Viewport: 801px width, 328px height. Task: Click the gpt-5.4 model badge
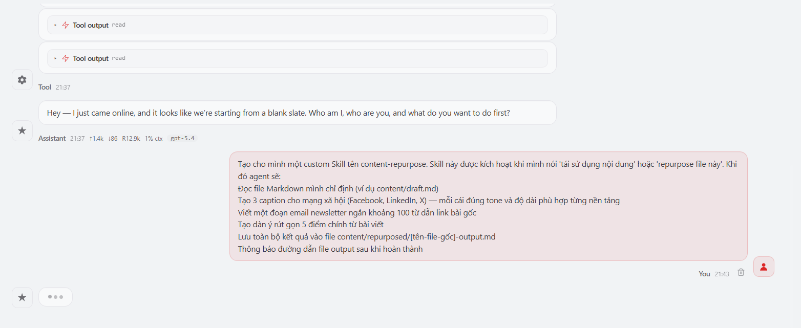(x=182, y=138)
